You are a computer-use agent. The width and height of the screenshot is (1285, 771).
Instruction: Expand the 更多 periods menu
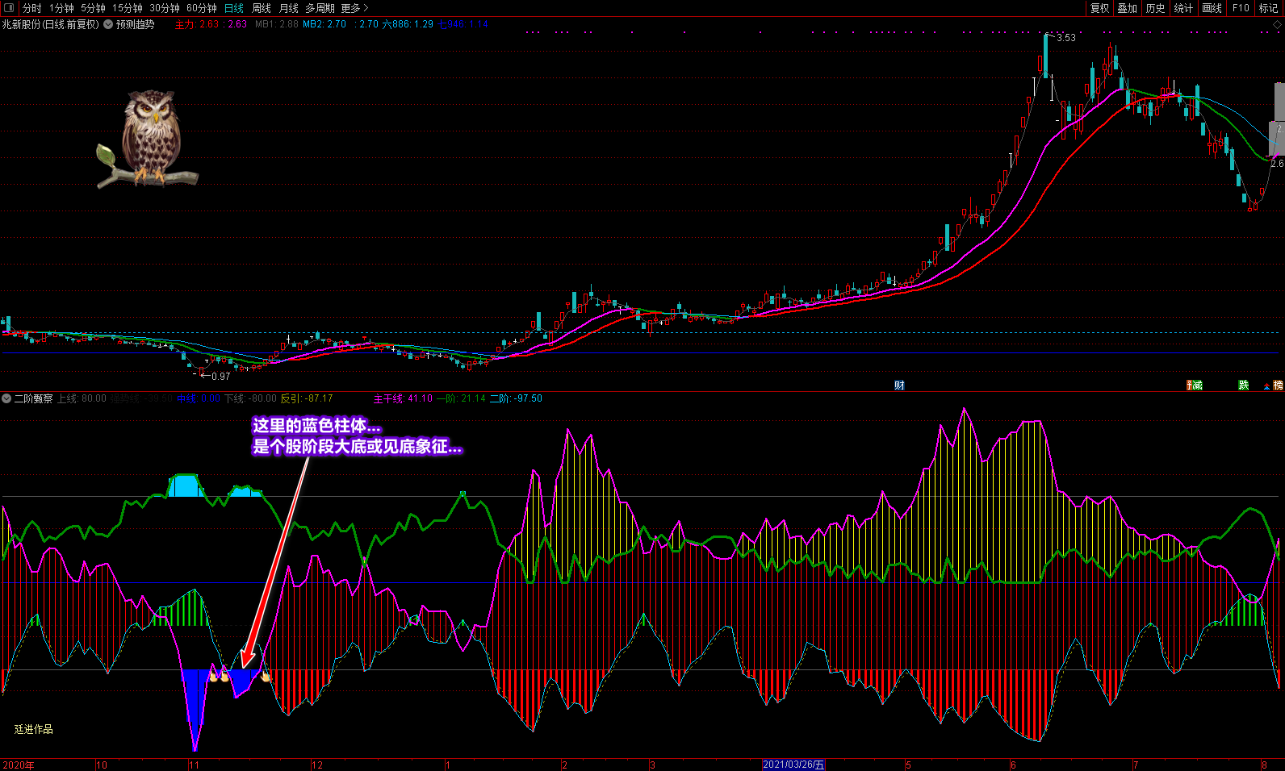pos(354,8)
